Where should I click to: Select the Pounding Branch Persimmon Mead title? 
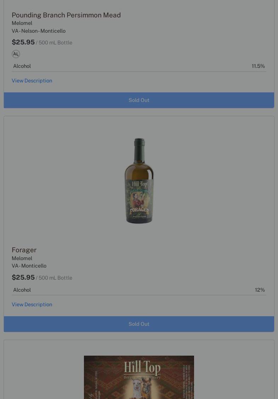[66, 15]
